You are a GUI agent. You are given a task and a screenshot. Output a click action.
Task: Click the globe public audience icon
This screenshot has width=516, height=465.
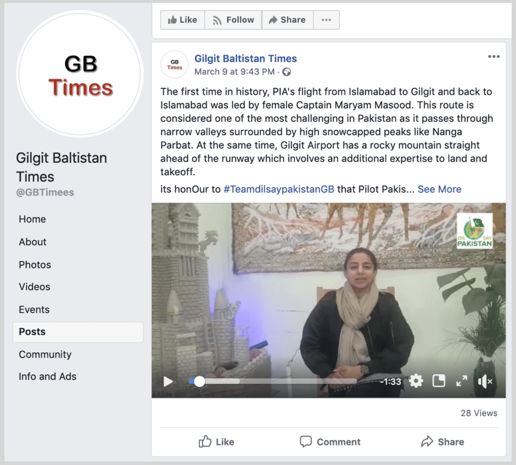click(287, 72)
